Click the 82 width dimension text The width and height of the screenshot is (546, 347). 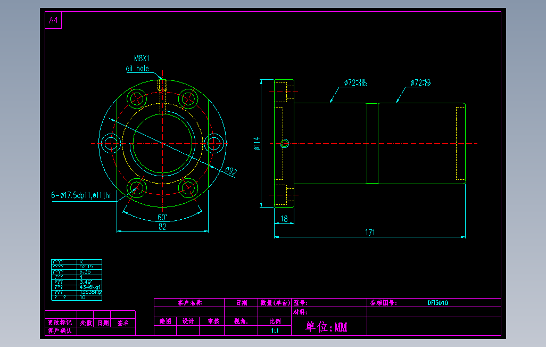pos(162,227)
